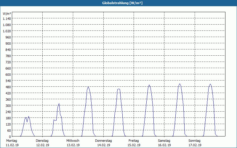Click the 120 y-axis label
Viewport: 237px width, 148px height.
8,124
